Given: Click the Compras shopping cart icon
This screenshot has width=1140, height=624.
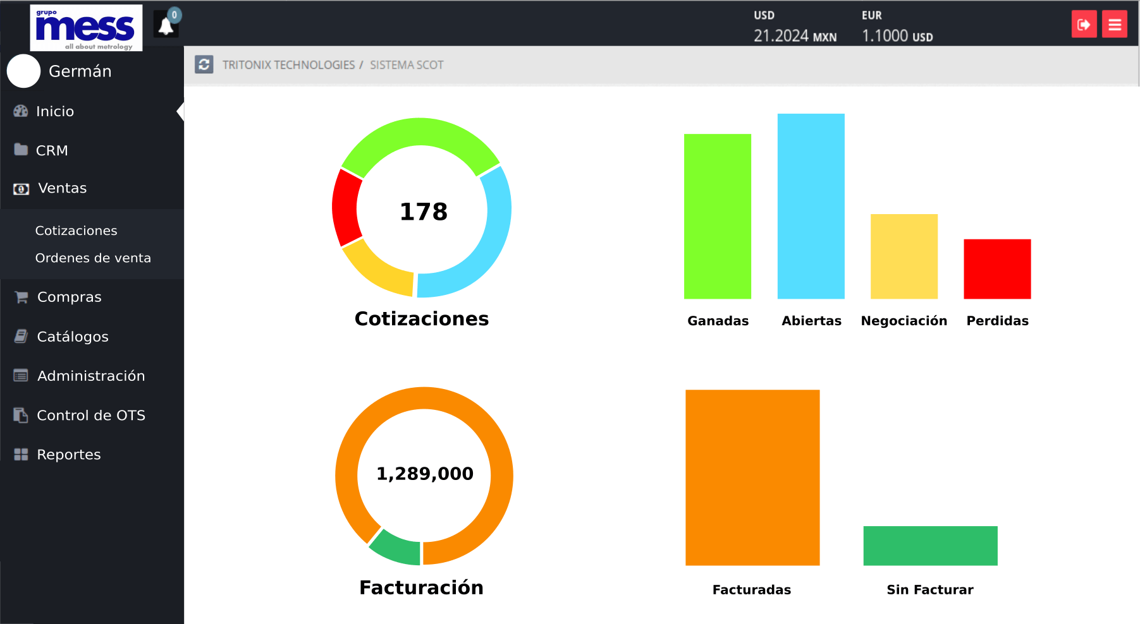Looking at the screenshot, I should point(21,297).
